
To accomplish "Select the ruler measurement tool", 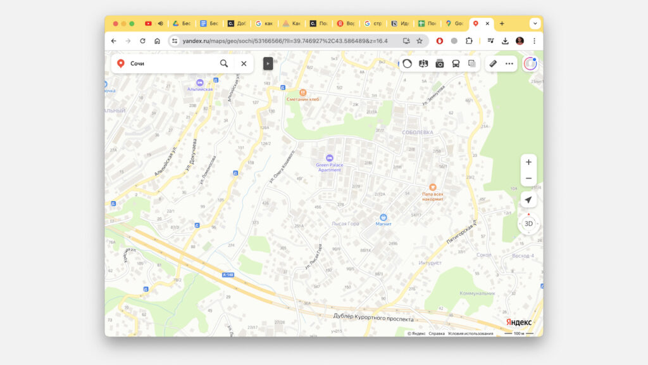I will click(x=494, y=63).
